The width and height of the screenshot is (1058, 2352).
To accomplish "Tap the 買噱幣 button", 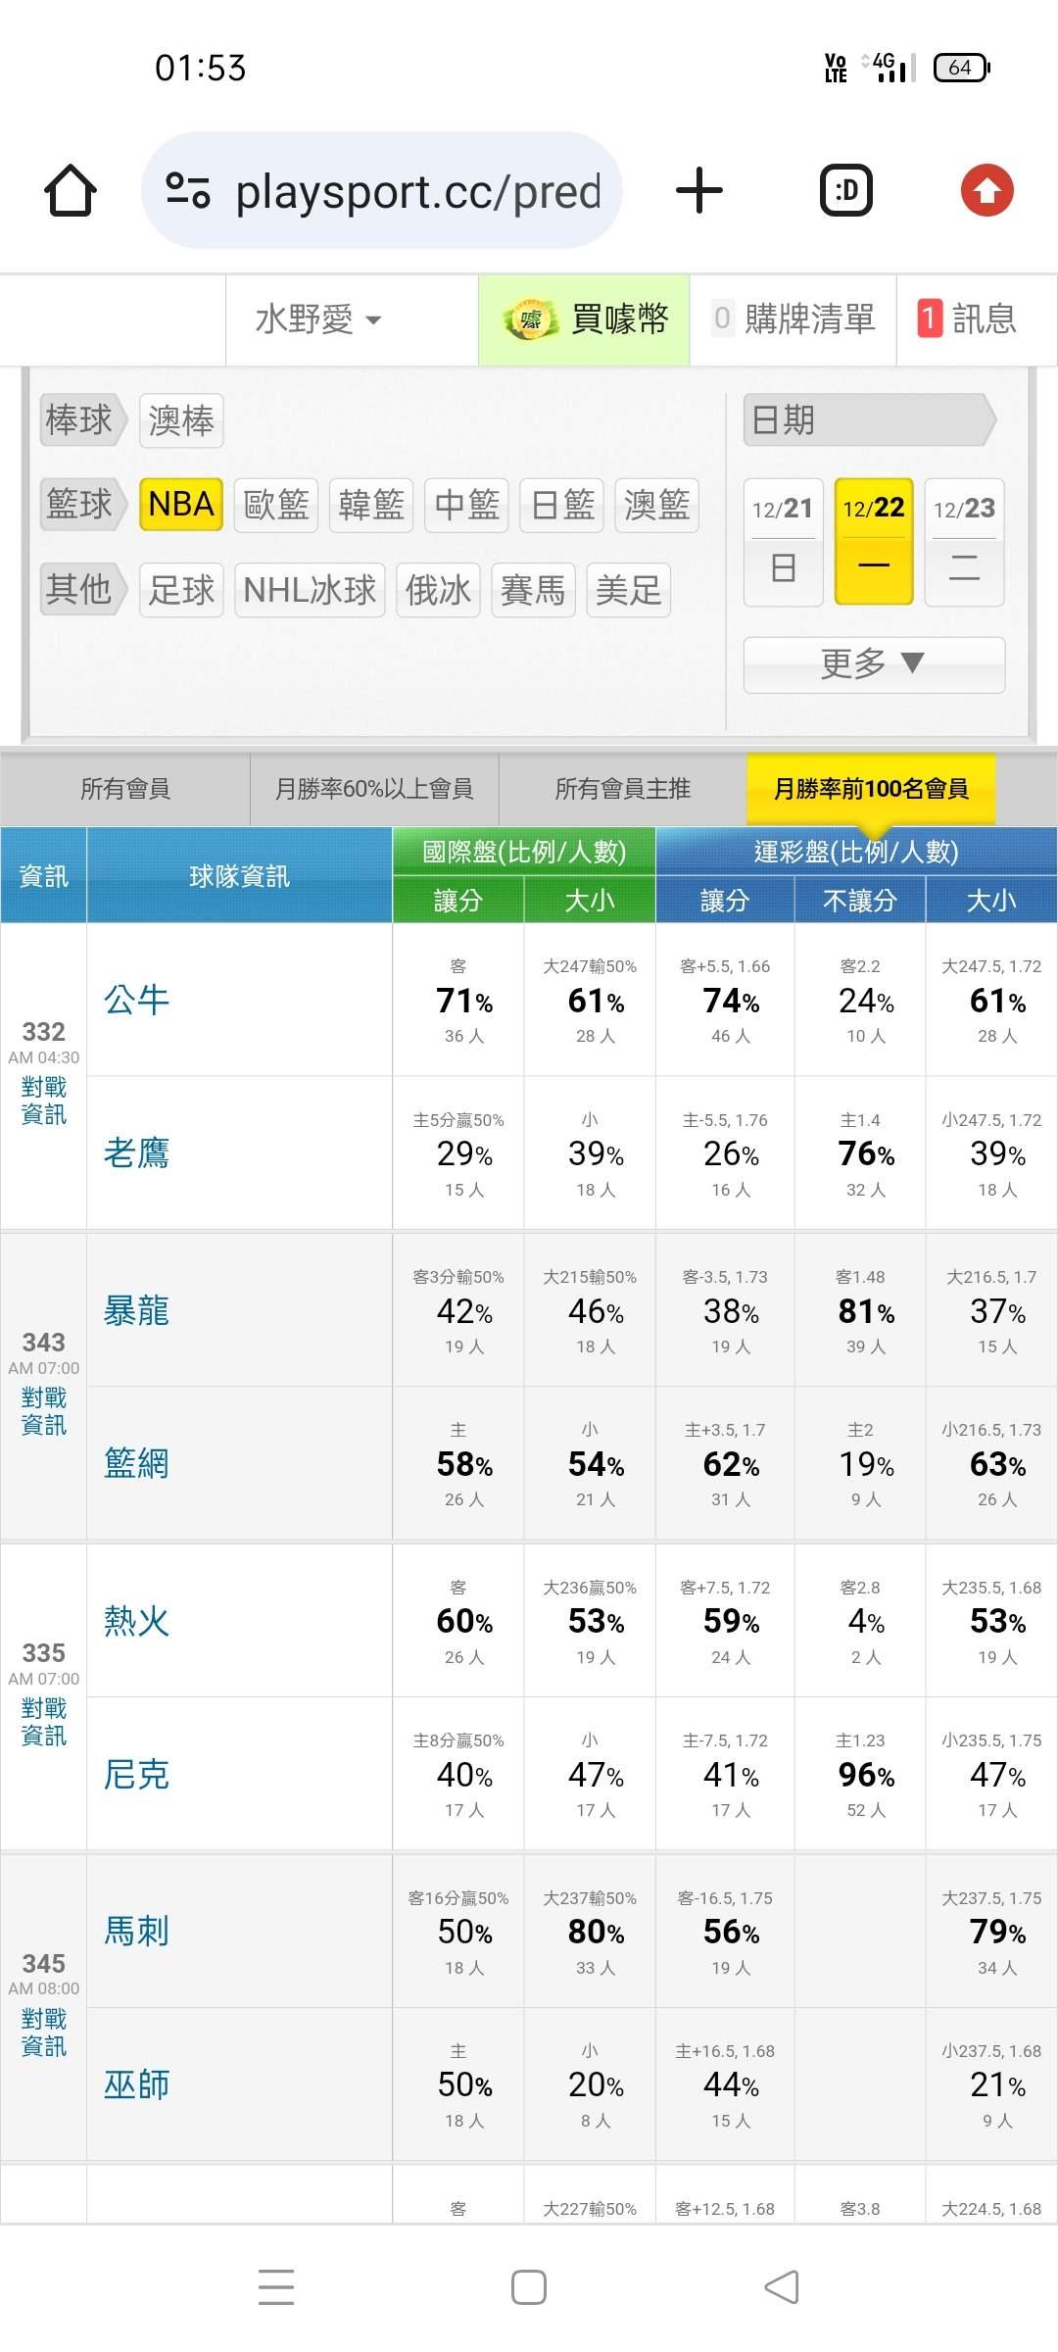I will [x=585, y=319].
